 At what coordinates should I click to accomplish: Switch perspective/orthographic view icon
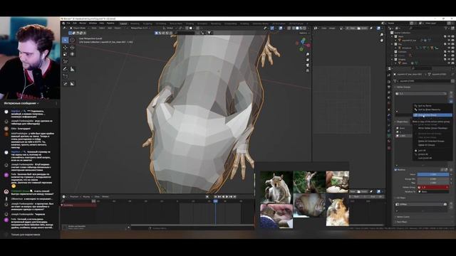pos(307,70)
